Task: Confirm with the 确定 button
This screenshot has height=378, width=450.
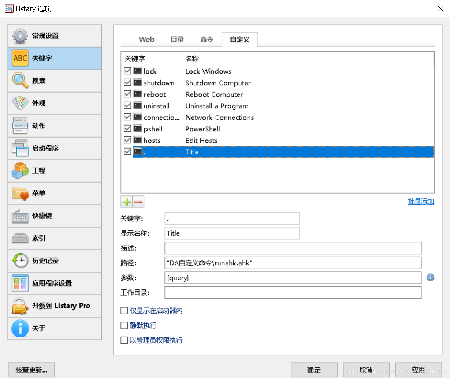Action: pyautogui.click(x=314, y=370)
